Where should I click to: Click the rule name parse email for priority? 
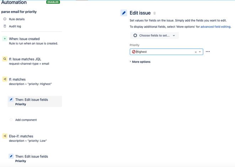[19, 12]
